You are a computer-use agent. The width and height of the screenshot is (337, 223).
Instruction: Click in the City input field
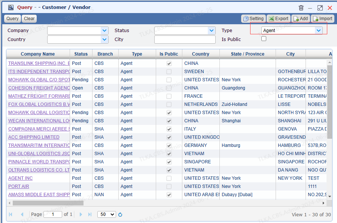pos(185,40)
